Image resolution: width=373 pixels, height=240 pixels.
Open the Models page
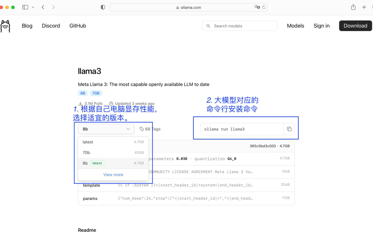[x=295, y=26]
